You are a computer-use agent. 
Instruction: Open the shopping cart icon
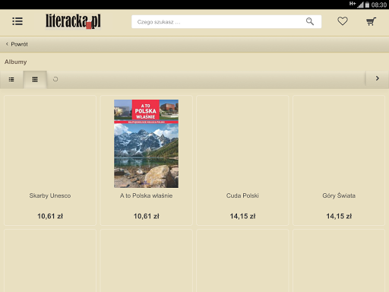(371, 21)
